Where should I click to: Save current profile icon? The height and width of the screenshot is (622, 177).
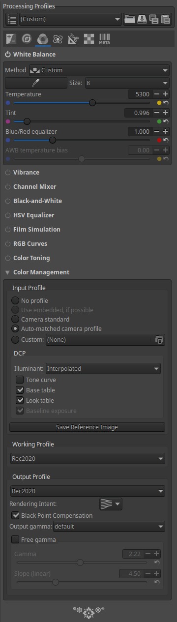click(x=142, y=19)
